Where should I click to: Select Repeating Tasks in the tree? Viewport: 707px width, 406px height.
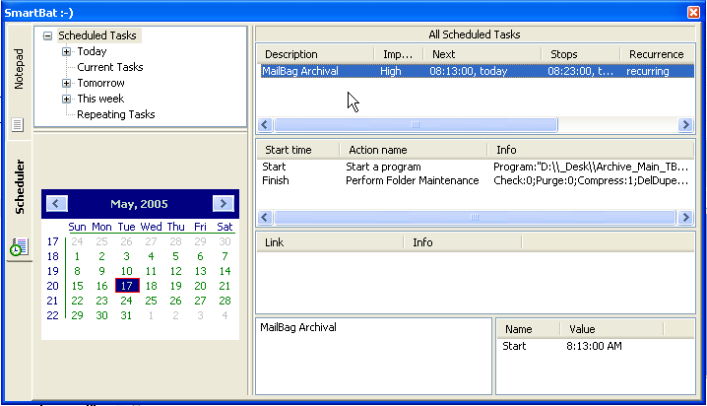[x=116, y=114]
